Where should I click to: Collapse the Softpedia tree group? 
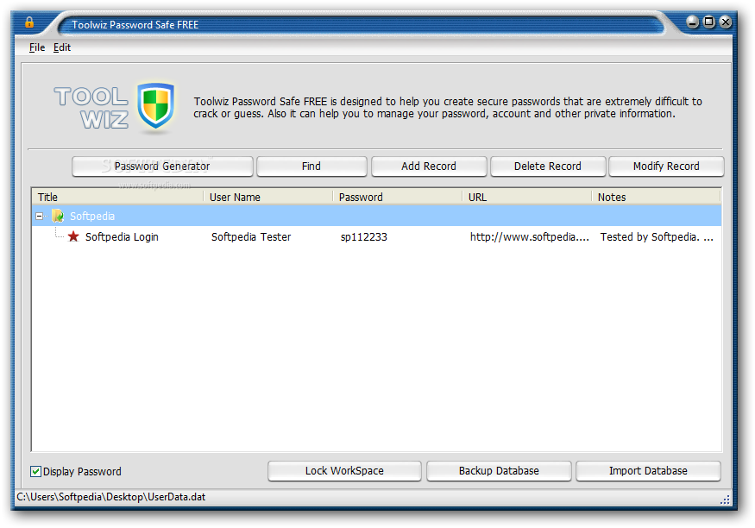coord(40,216)
